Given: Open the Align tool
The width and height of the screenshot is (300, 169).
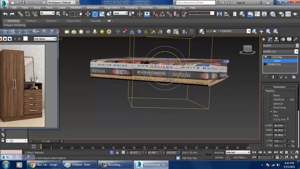Looking at the screenshot, I should pyautogui.click(x=226, y=14).
